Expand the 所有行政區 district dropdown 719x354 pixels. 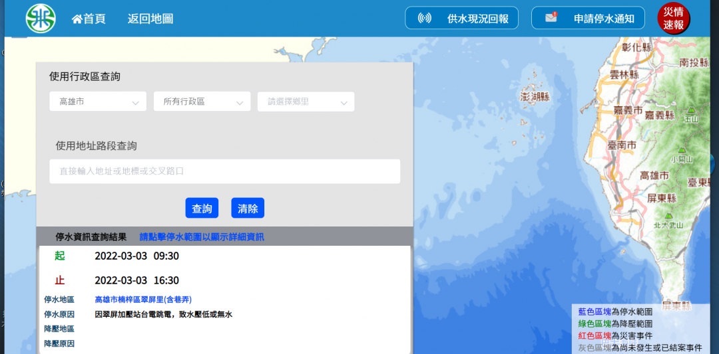[202, 102]
